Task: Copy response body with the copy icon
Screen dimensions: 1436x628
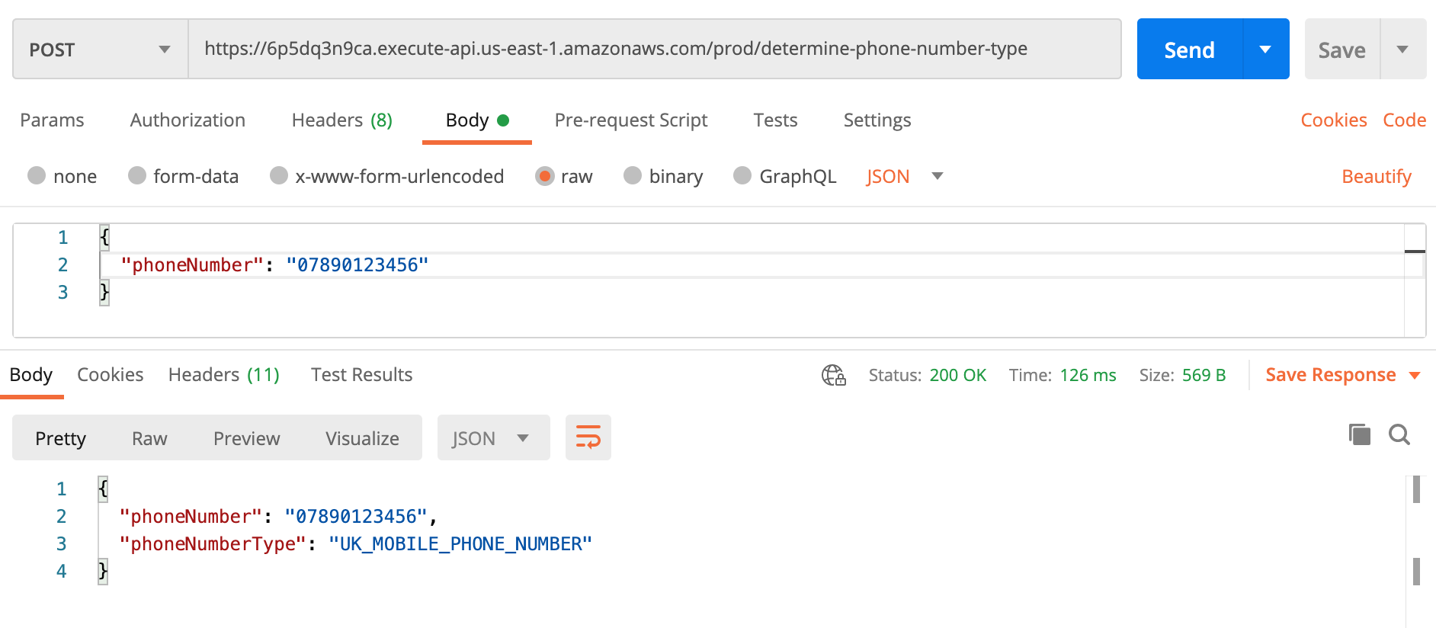Action: click(x=1359, y=434)
